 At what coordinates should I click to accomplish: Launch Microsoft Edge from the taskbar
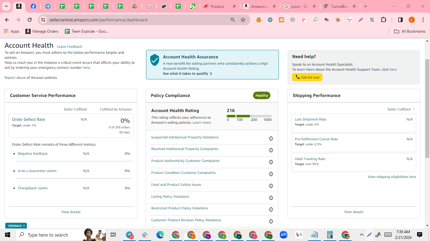click(x=160, y=235)
